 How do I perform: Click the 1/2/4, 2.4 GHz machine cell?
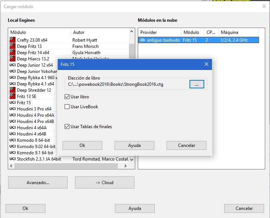pos(234,40)
